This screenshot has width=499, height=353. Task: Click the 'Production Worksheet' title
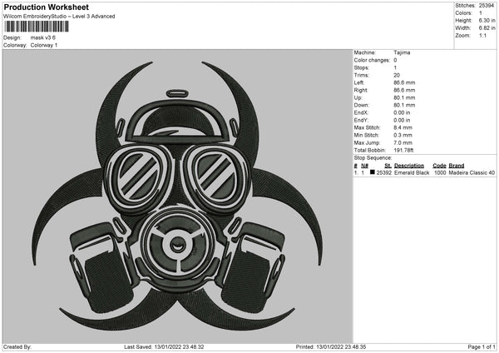[x=46, y=7]
